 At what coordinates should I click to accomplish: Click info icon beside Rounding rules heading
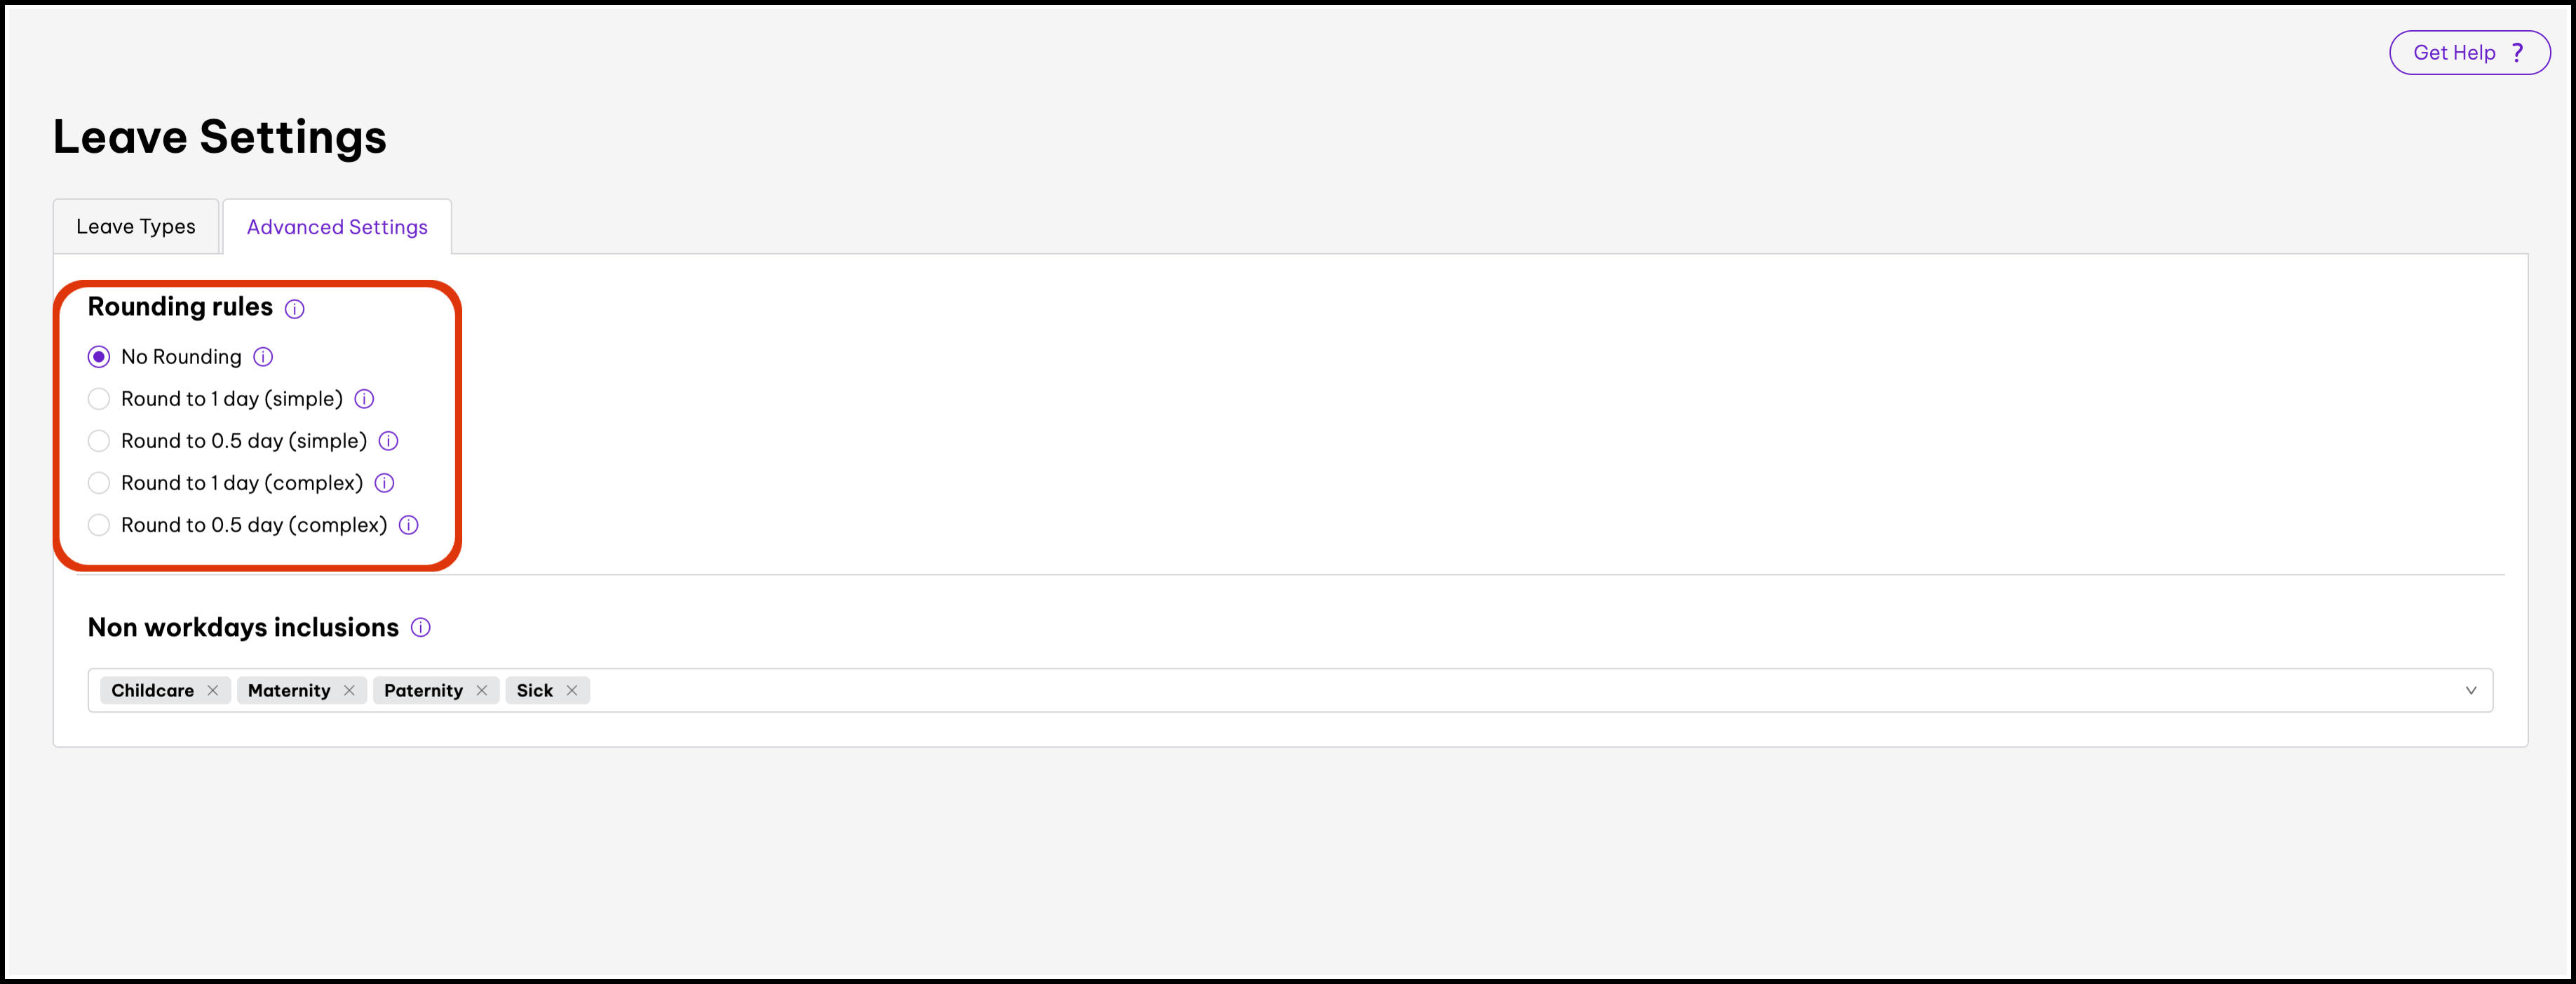coord(294,309)
